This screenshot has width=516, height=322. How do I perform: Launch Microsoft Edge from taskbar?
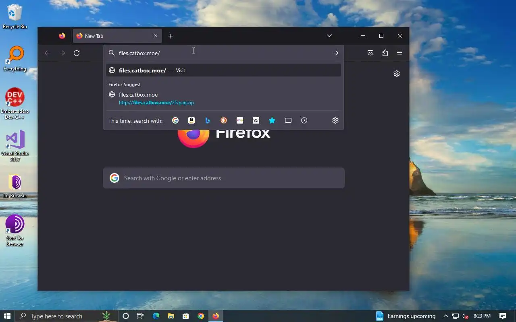156,316
